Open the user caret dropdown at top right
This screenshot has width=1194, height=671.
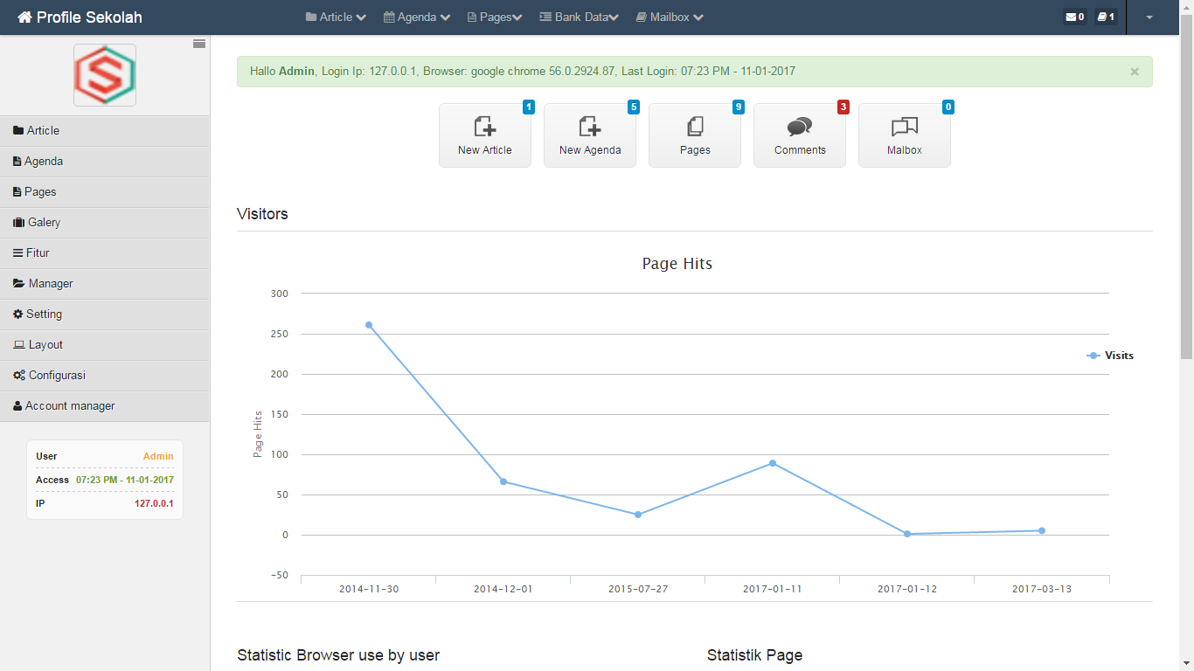point(1149,17)
